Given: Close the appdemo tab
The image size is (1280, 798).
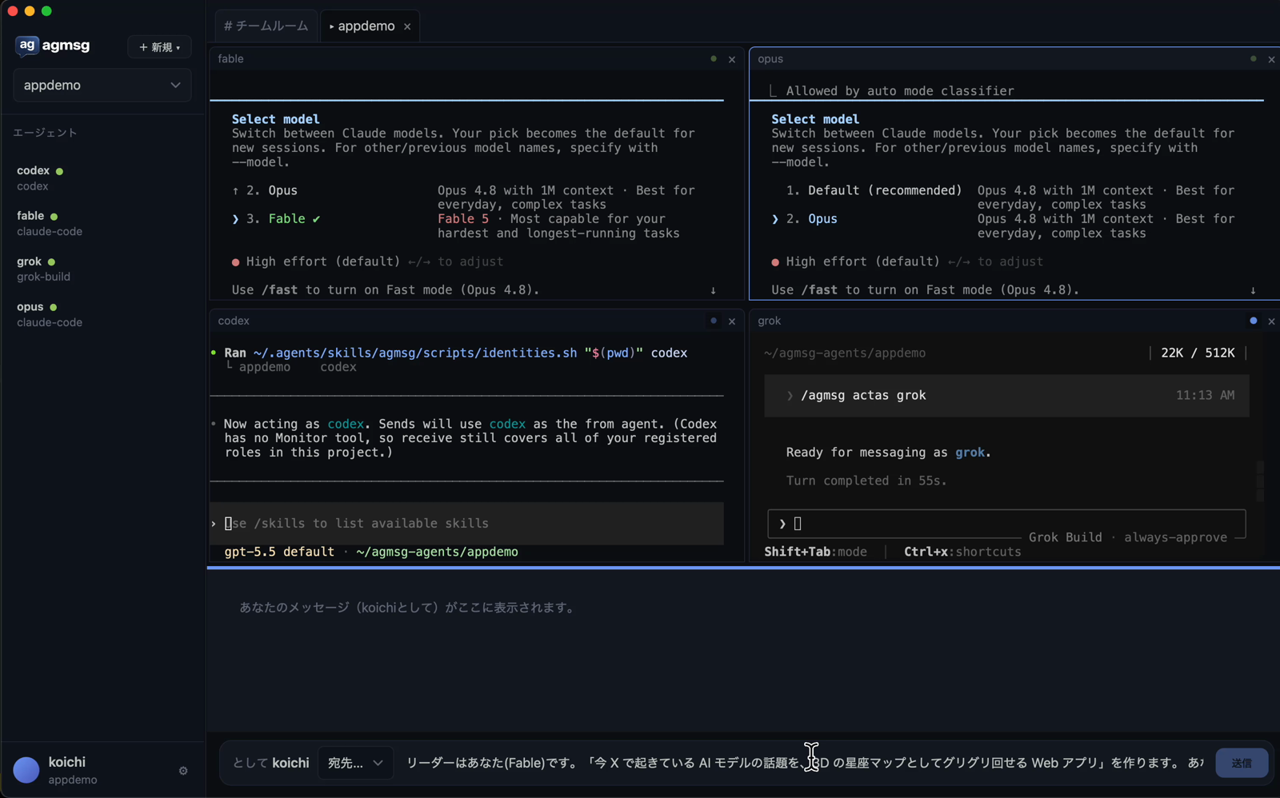Looking at the screenshot, I should [x=407, y=26].
